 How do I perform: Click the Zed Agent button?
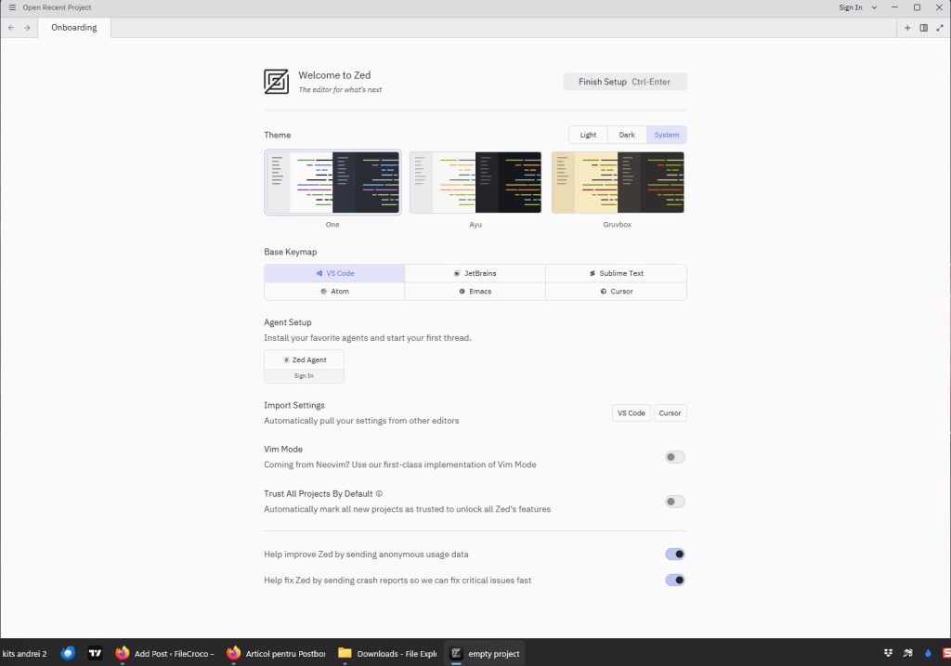304,359
